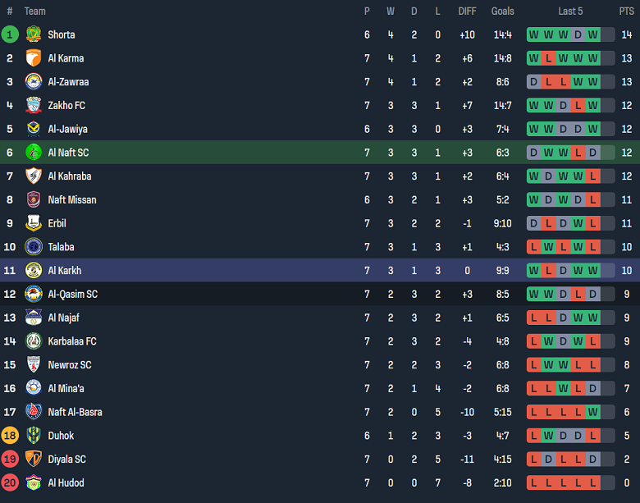Select the Al-Qasim SC row name

72,294
